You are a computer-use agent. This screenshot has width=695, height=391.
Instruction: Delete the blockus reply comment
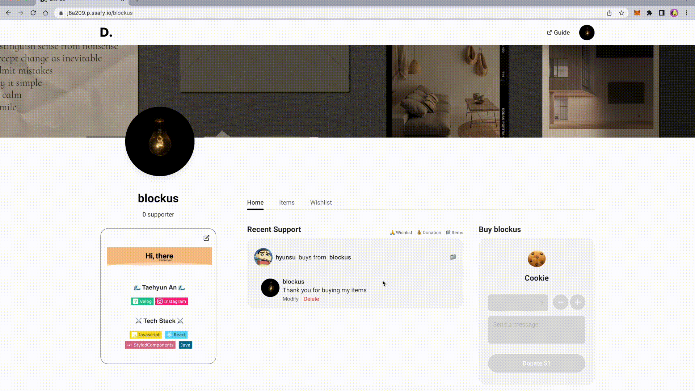(x=311, y=299)
